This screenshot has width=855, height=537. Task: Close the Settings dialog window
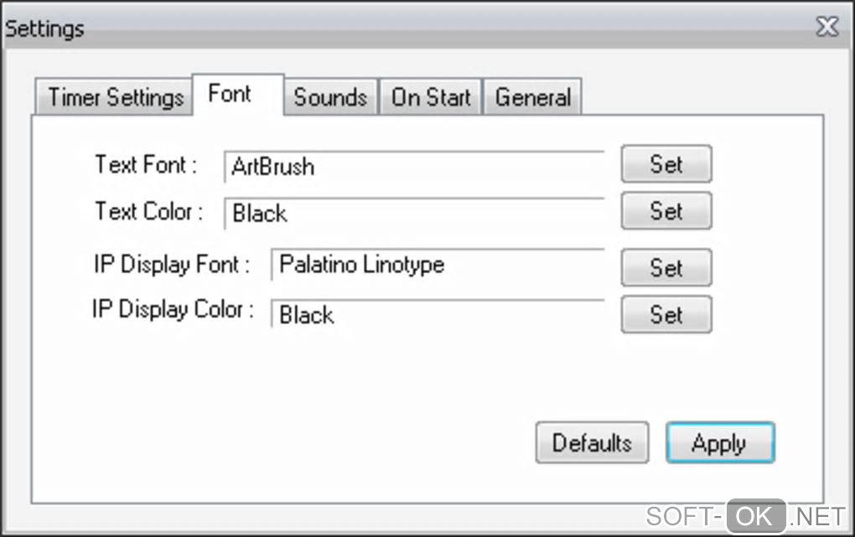[827, 28]
